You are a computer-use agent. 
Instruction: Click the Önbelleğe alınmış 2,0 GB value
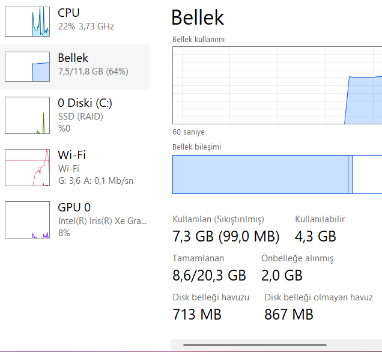coord(282,275)
